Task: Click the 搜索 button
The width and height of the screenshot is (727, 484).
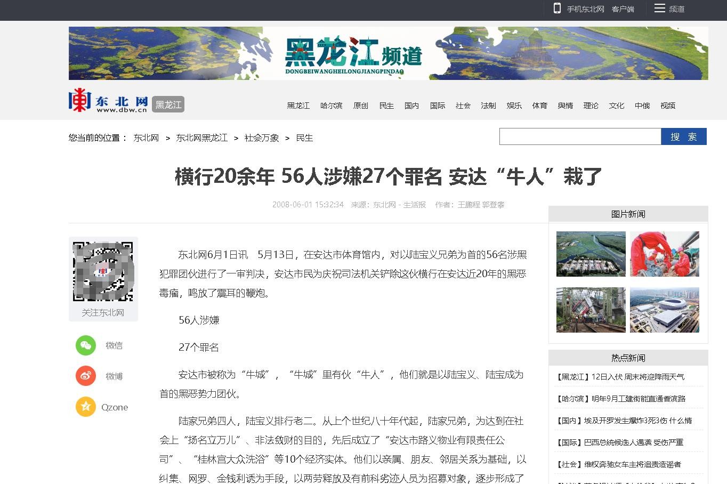Action: coord(683,136)
